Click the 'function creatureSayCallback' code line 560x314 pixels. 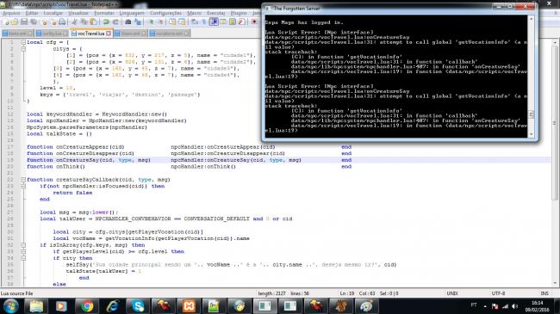pyautogui.click(x=98, y=180)
